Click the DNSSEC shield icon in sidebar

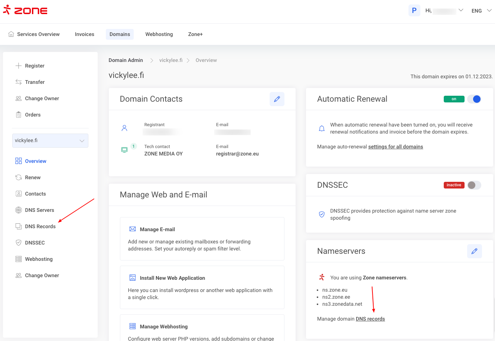pos(19,243)
